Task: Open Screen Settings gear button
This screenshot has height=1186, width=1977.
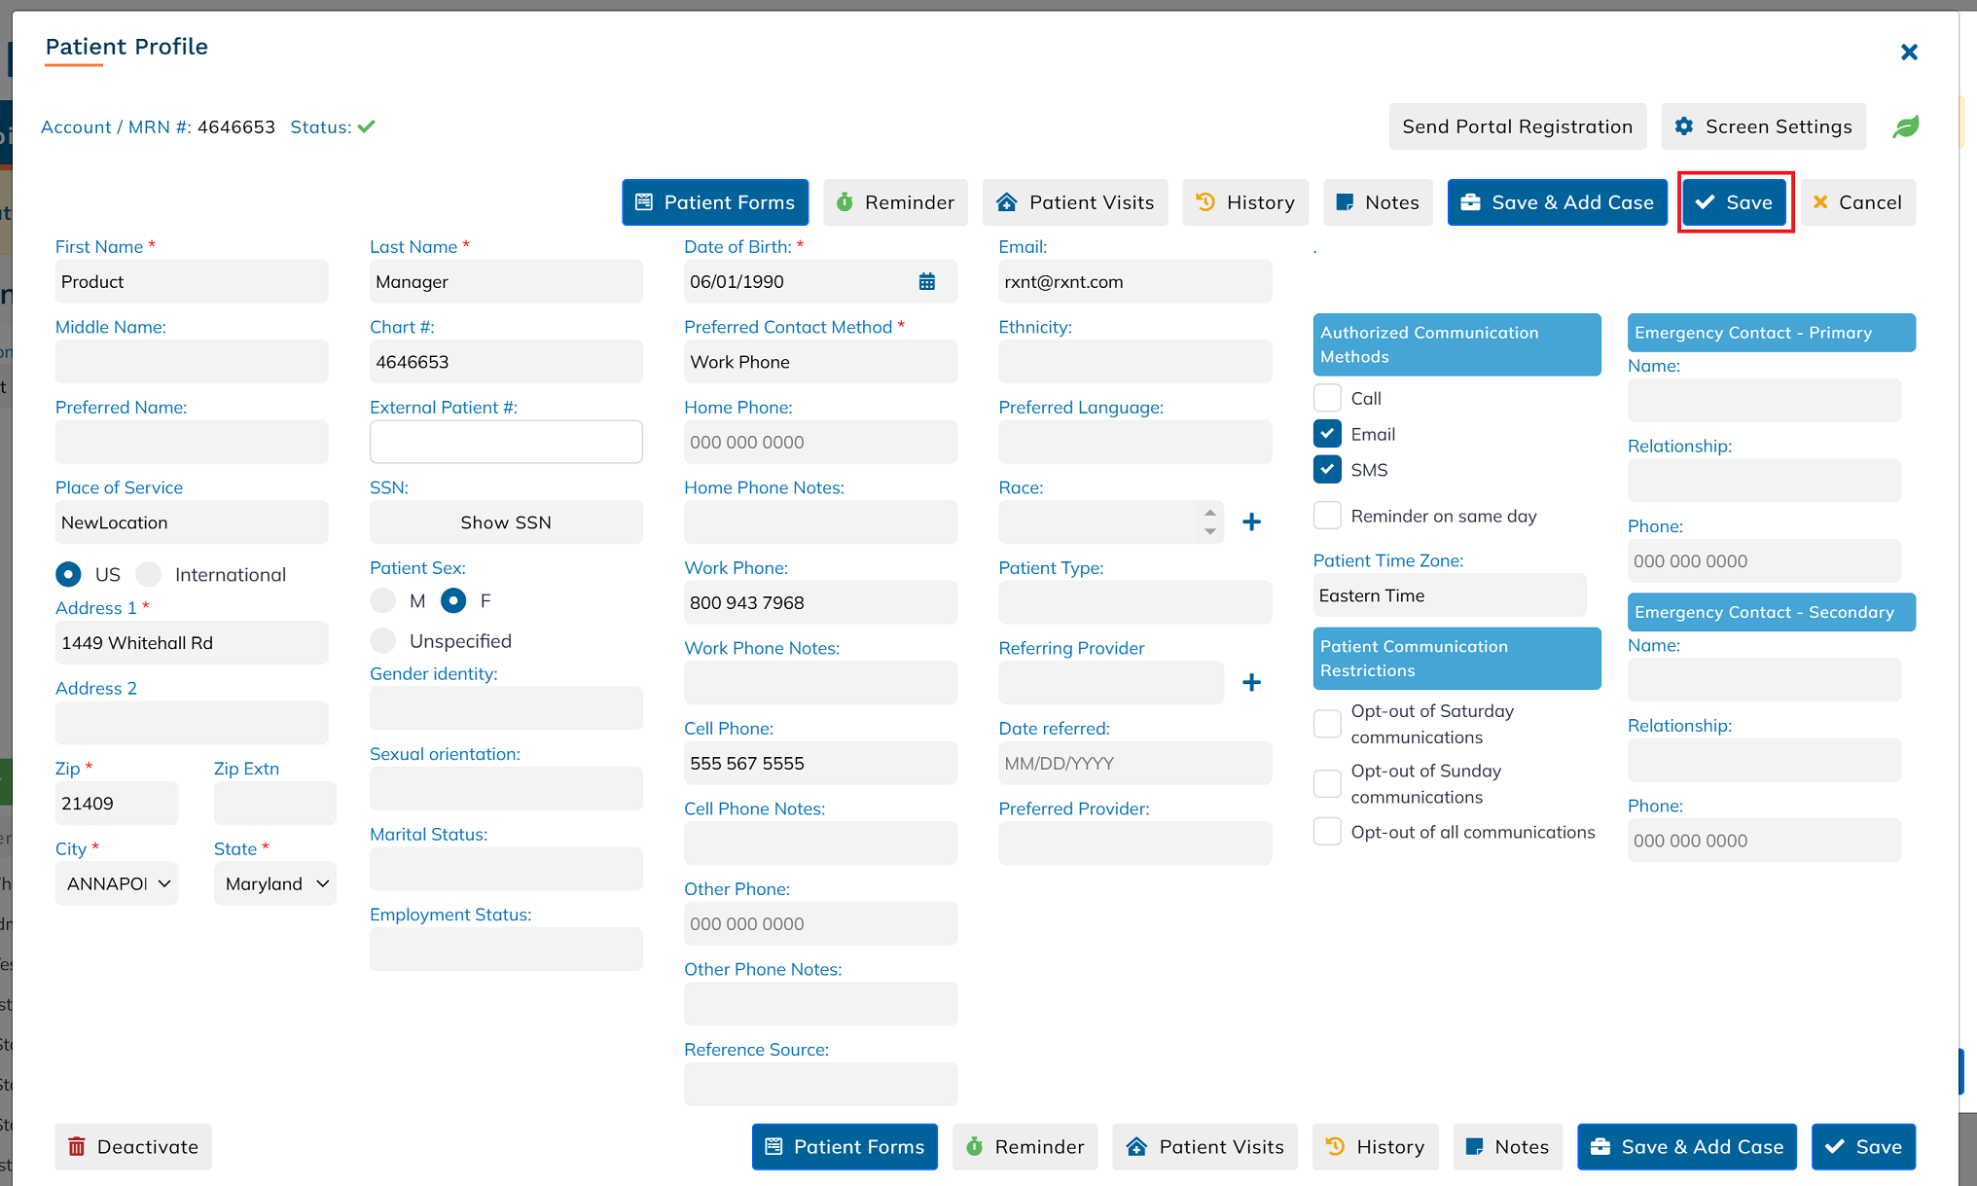Action: point(1763,127)
